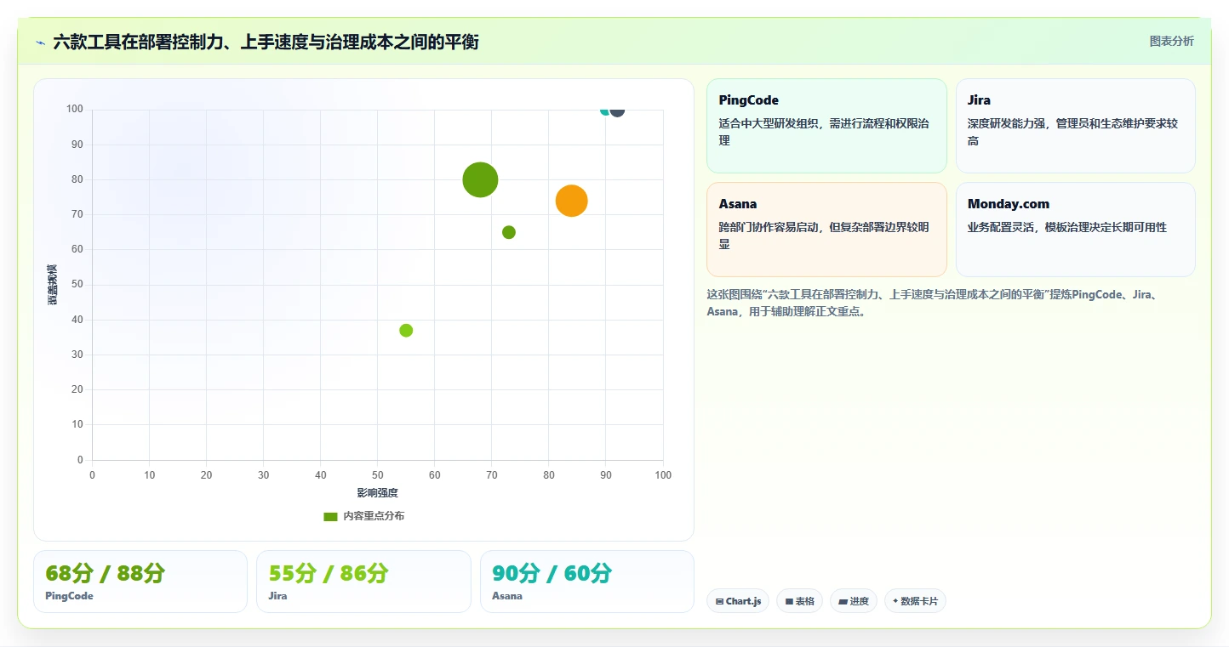The width and height of the screenshot is (1229, 647).
Task: Select the orange bubble in the chart
Action: [572, 201]
